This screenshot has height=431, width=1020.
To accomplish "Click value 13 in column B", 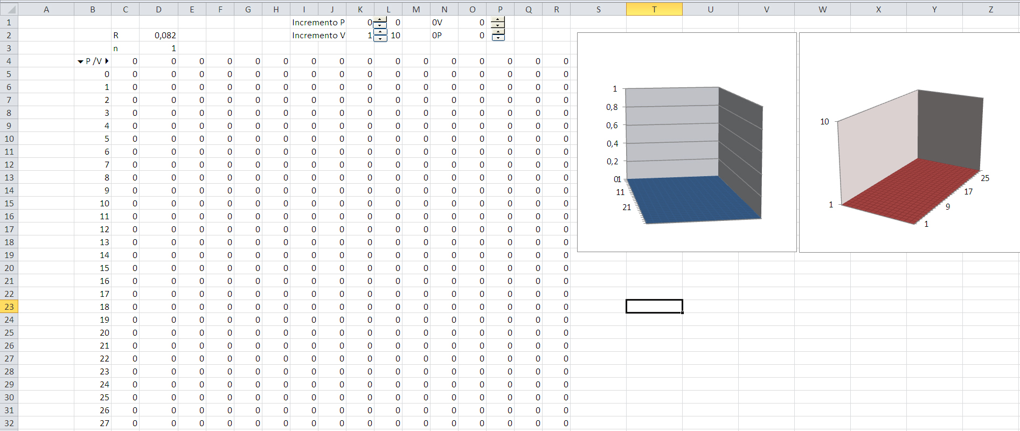I will [93, 242].
